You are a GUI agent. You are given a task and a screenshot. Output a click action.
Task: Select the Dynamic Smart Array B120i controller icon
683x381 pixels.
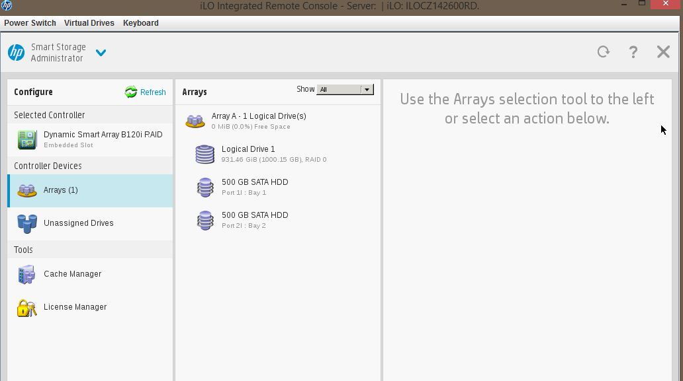(27, 139)
